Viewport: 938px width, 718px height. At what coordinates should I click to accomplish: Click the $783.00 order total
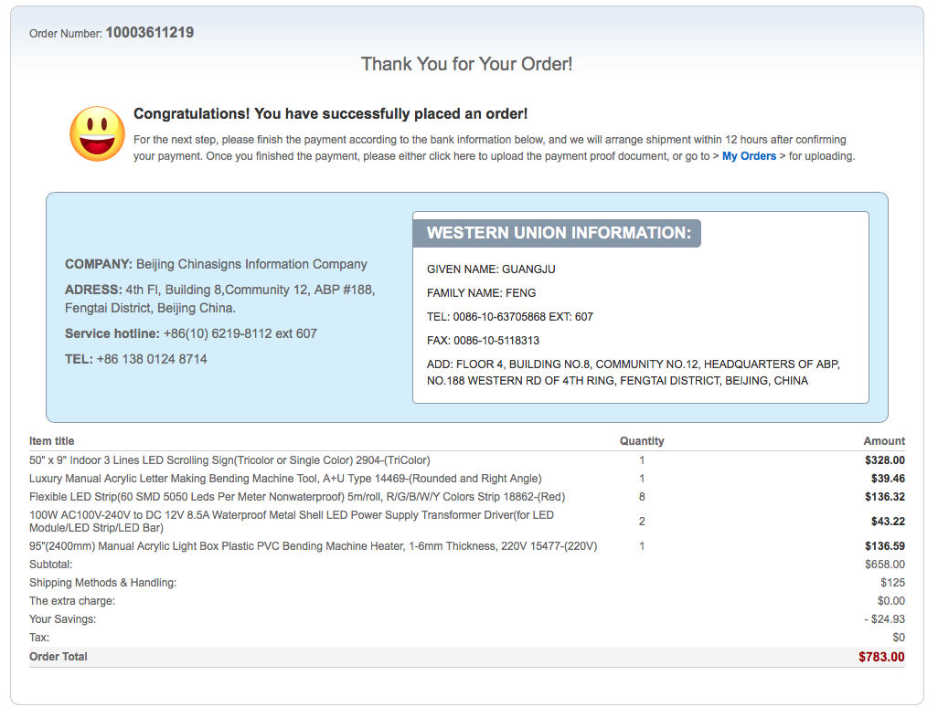click(x=881, y=657)
